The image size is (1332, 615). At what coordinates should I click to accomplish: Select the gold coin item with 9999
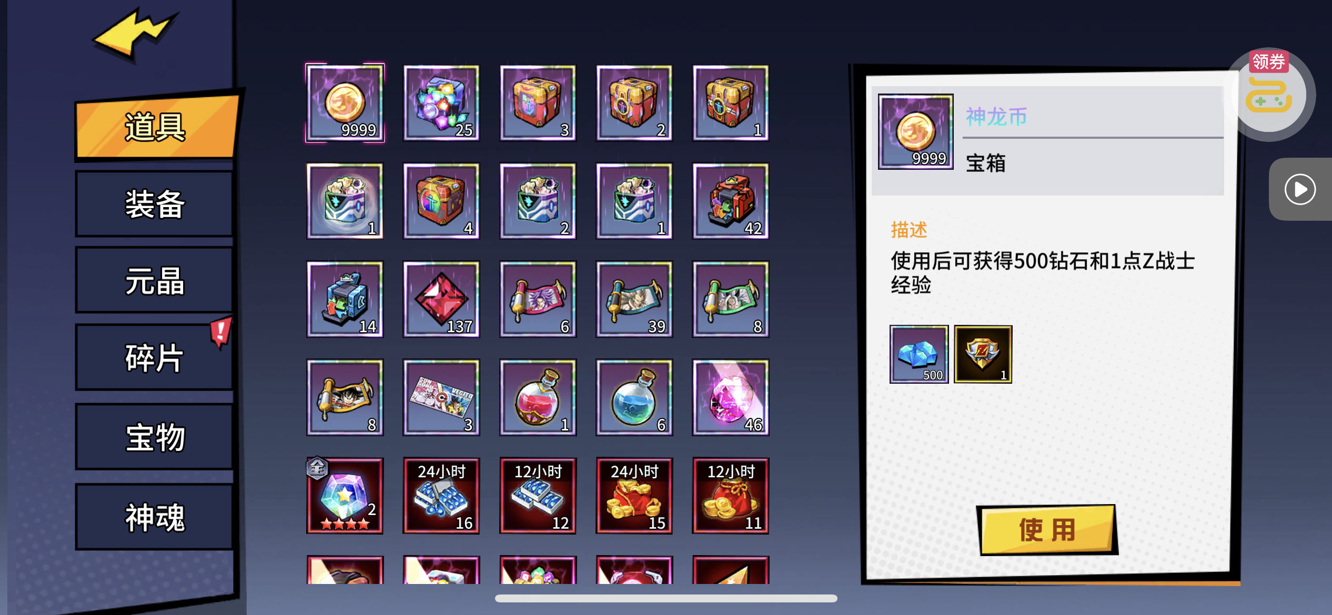pos(345,103)
